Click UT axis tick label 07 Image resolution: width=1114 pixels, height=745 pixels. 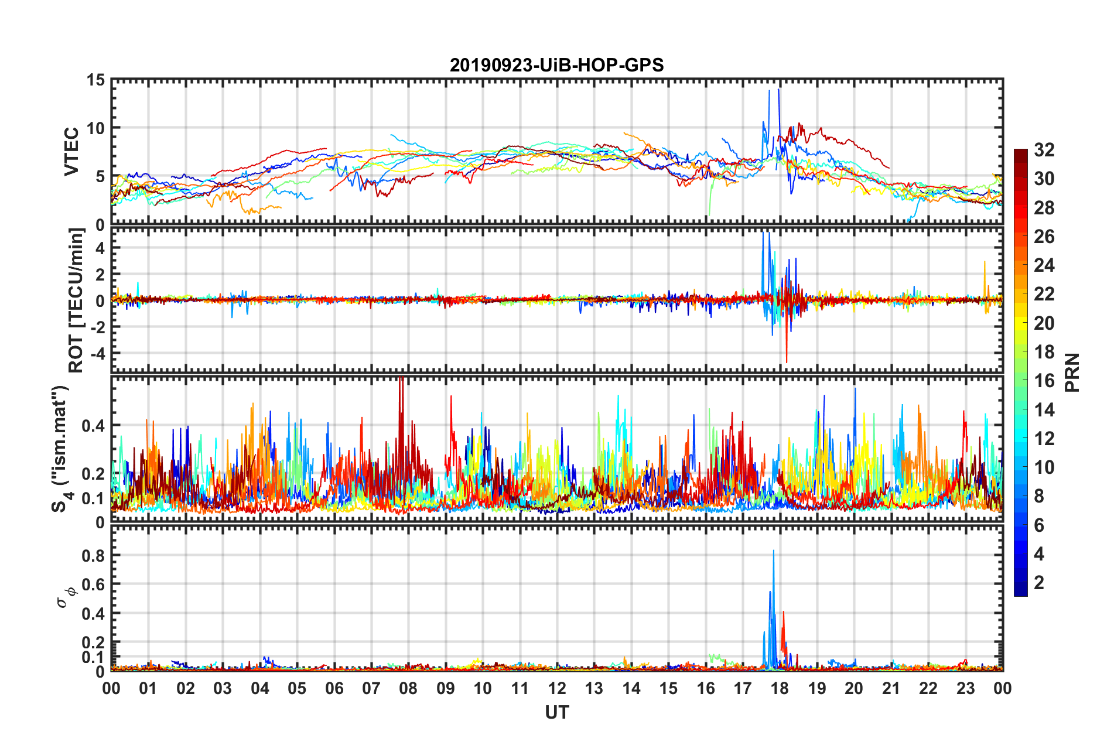pos(371,688)
